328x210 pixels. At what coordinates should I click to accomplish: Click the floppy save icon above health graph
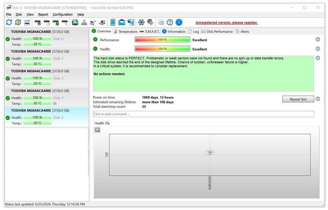click(x=97, y=130)
